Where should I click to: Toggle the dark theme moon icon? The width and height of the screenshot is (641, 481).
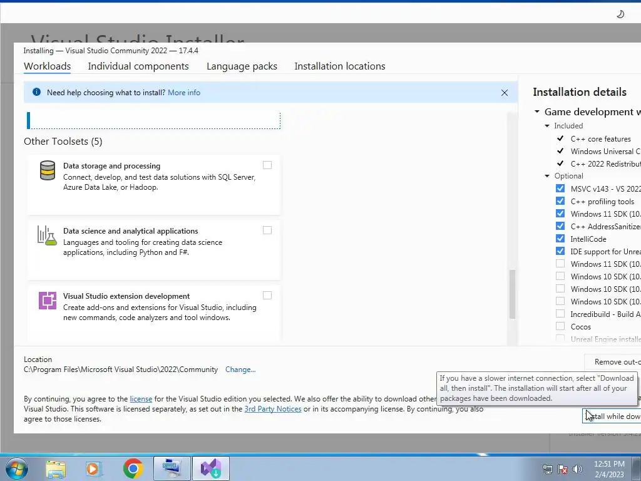pyautogui.click(x=620, y=14)
